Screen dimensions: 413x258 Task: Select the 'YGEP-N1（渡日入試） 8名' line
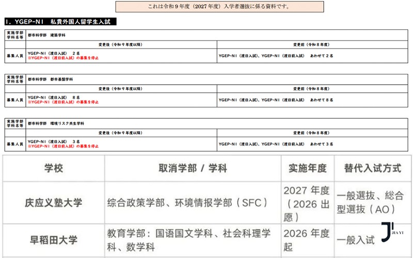pyautogui.click(x=54, y=98)
